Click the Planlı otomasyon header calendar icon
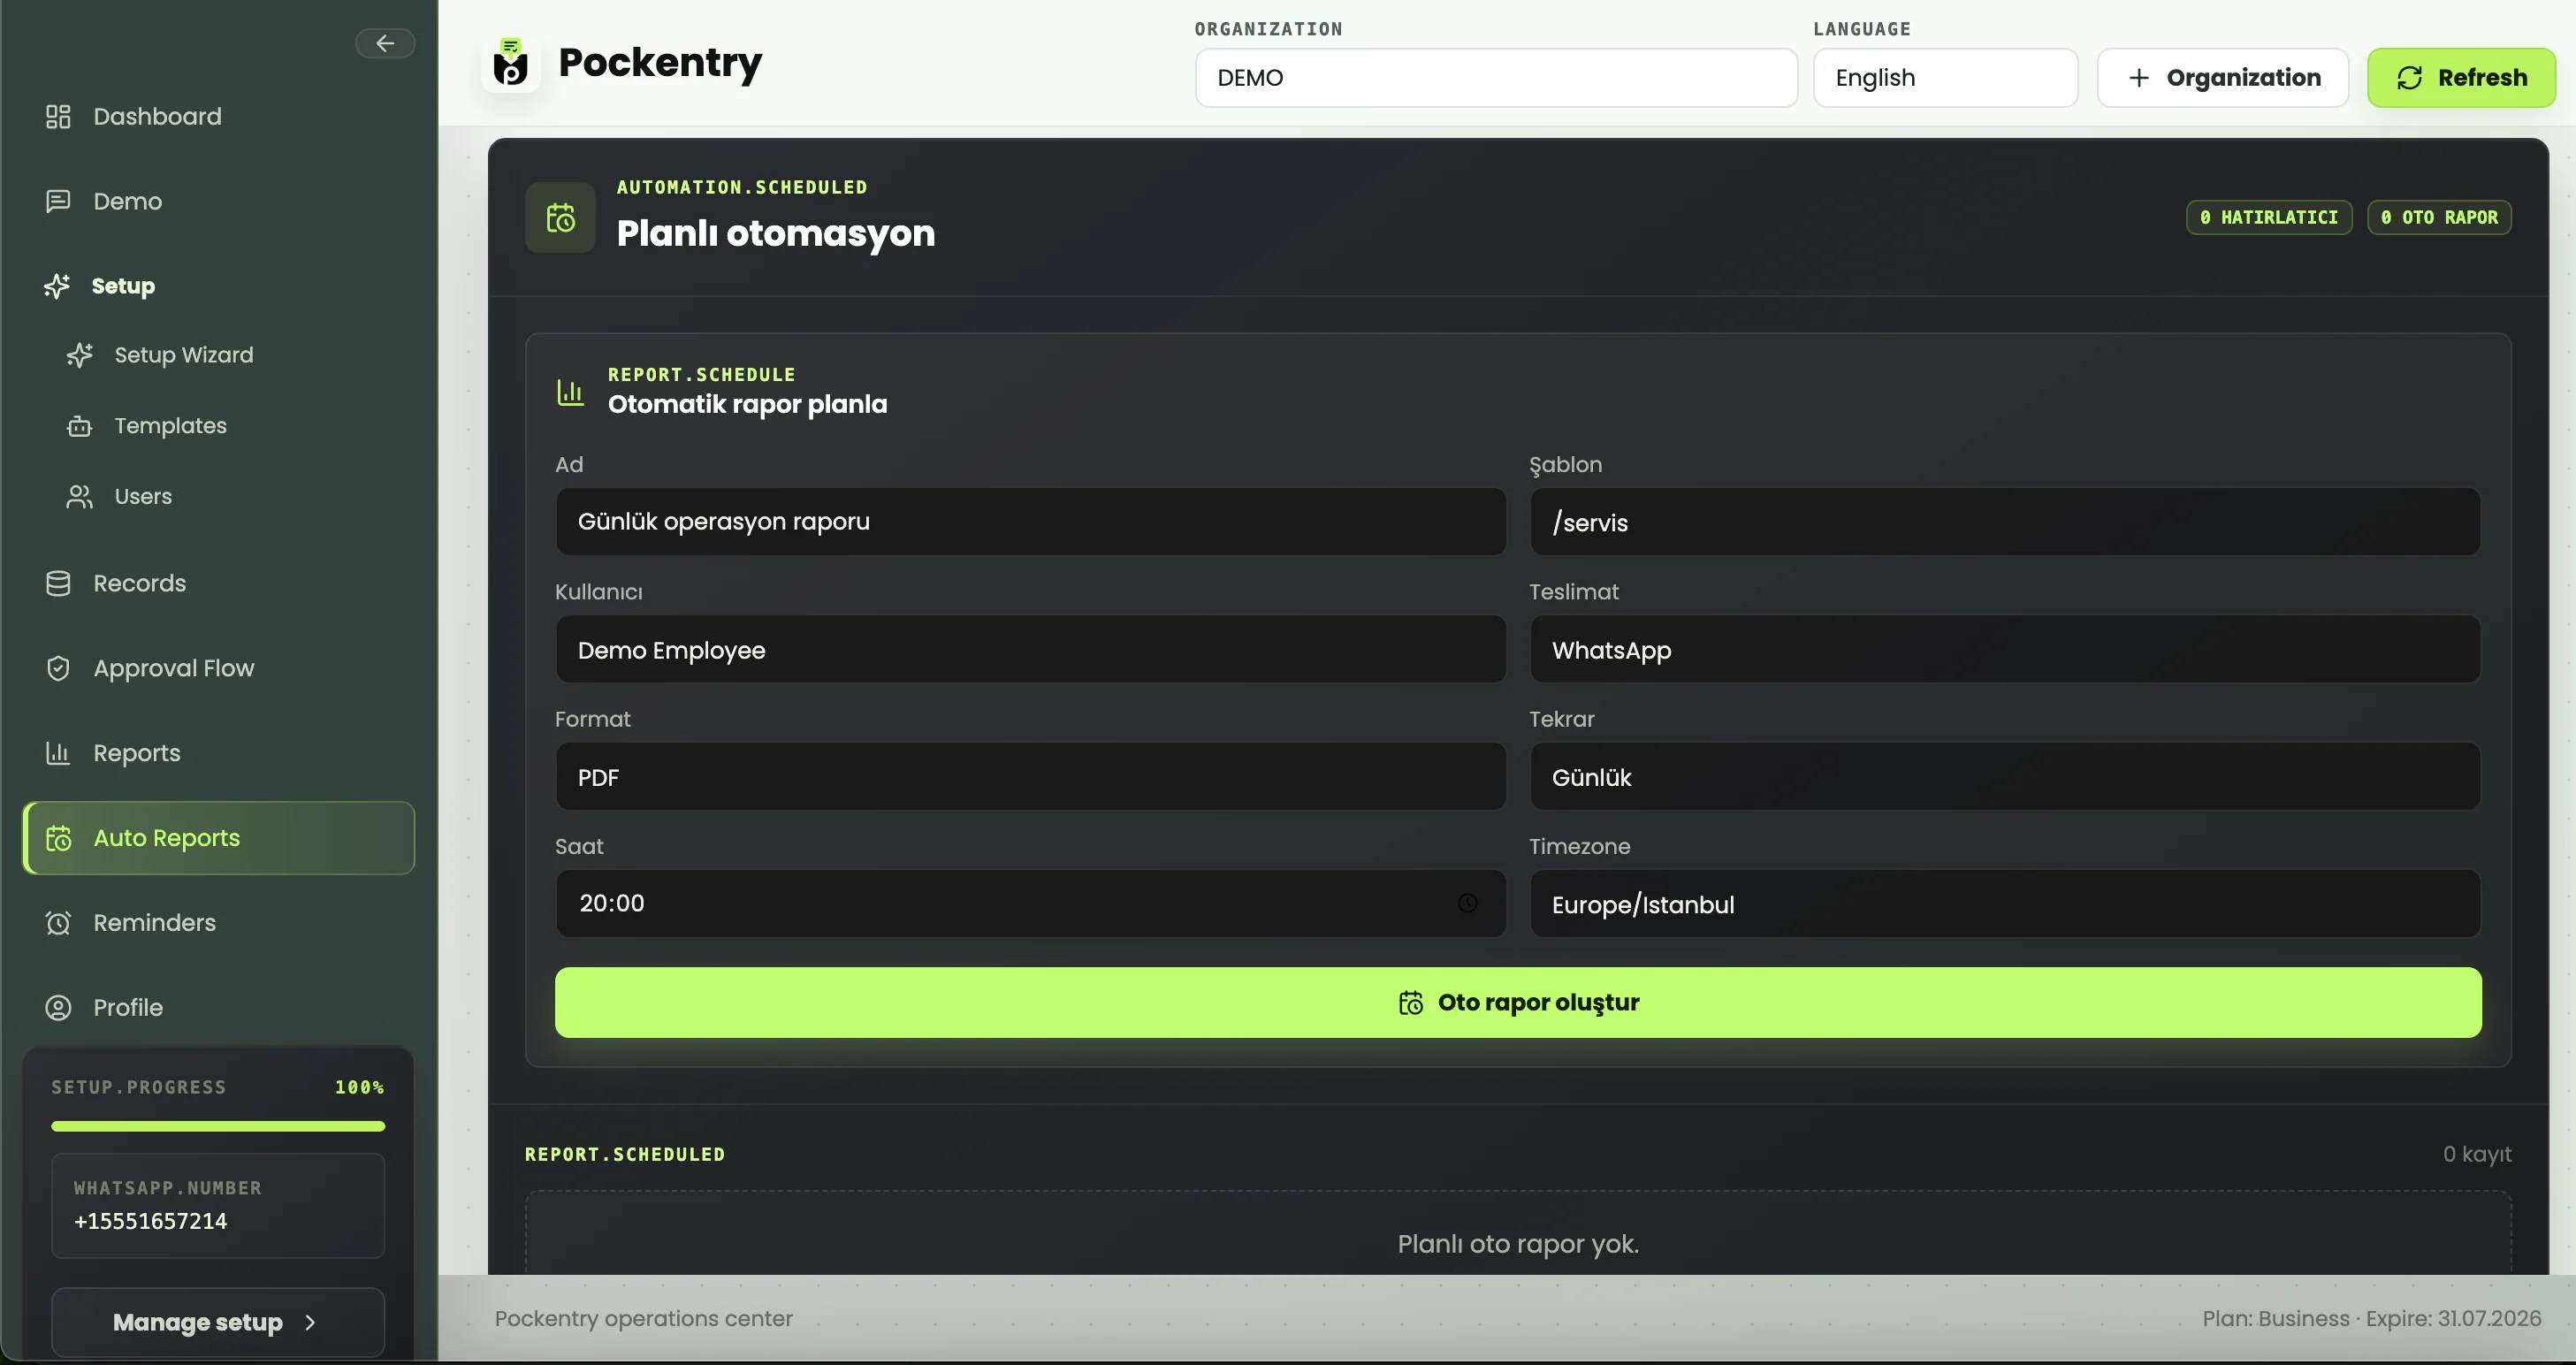Viewport: 2576px width, 1365px height. coord(561,217)
